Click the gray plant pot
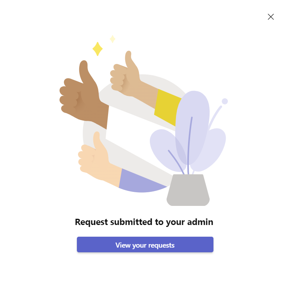This screenshot has width=288, height=287. [188, 190]
